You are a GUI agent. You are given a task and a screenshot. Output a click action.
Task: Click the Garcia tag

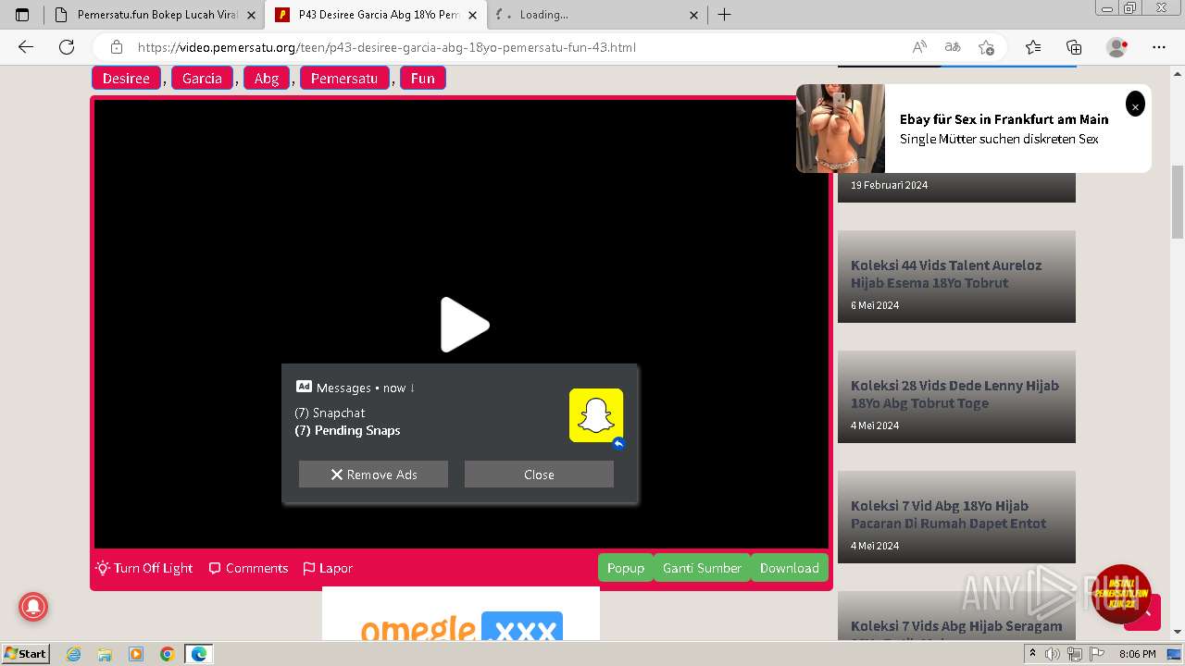pos(202,79)
